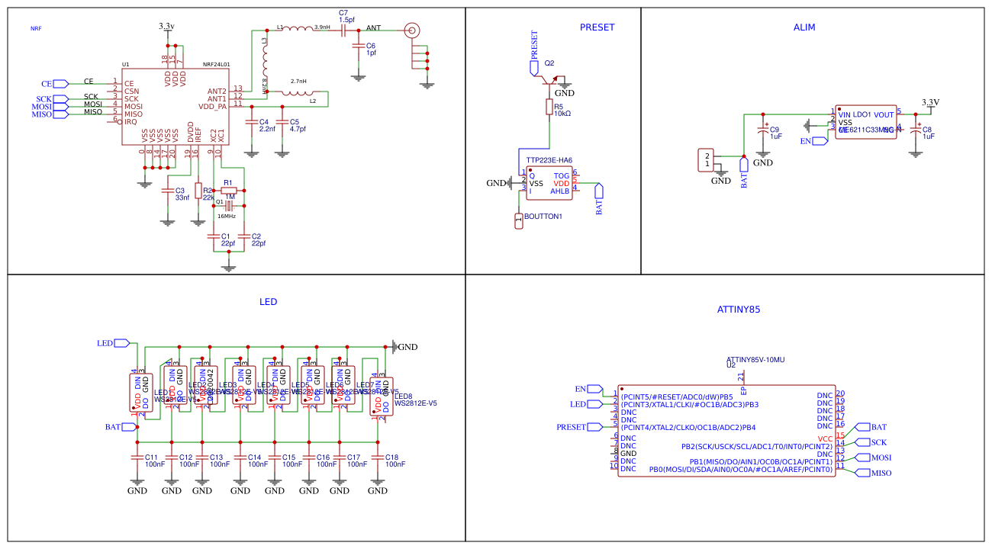This screenshot has height=549, width=992.
Task: Select the Q1 16MHz crystal
Action: pos(228,206)
